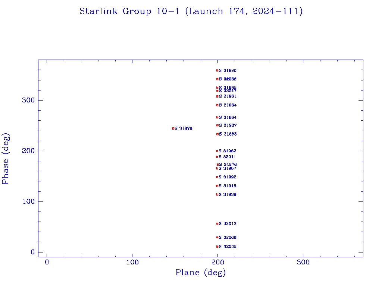
Task: Select the 'S 31916' satellite label
Action: [x=227, y=186]
